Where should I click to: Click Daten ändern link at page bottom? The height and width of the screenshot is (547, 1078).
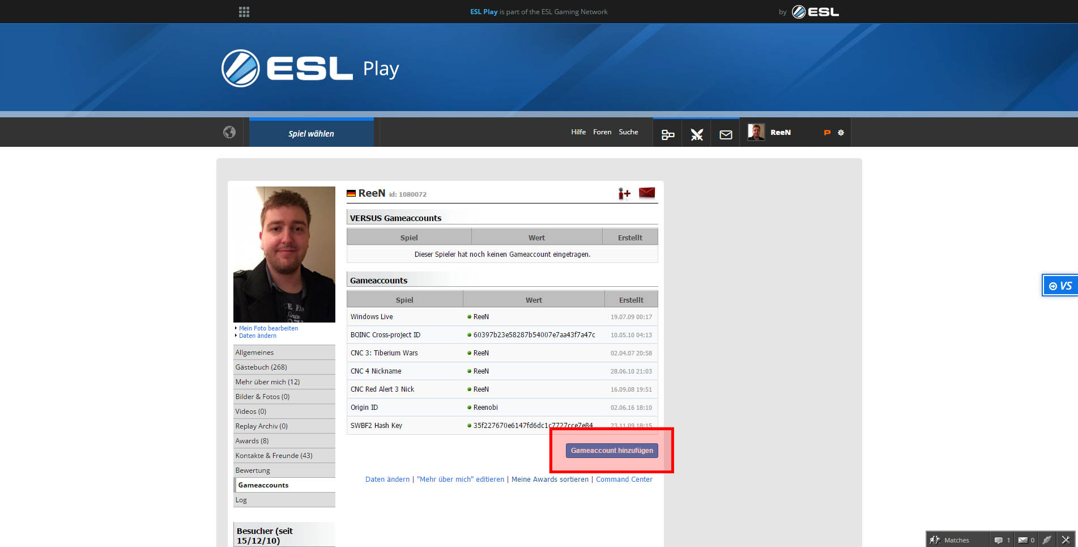(387, 480)
